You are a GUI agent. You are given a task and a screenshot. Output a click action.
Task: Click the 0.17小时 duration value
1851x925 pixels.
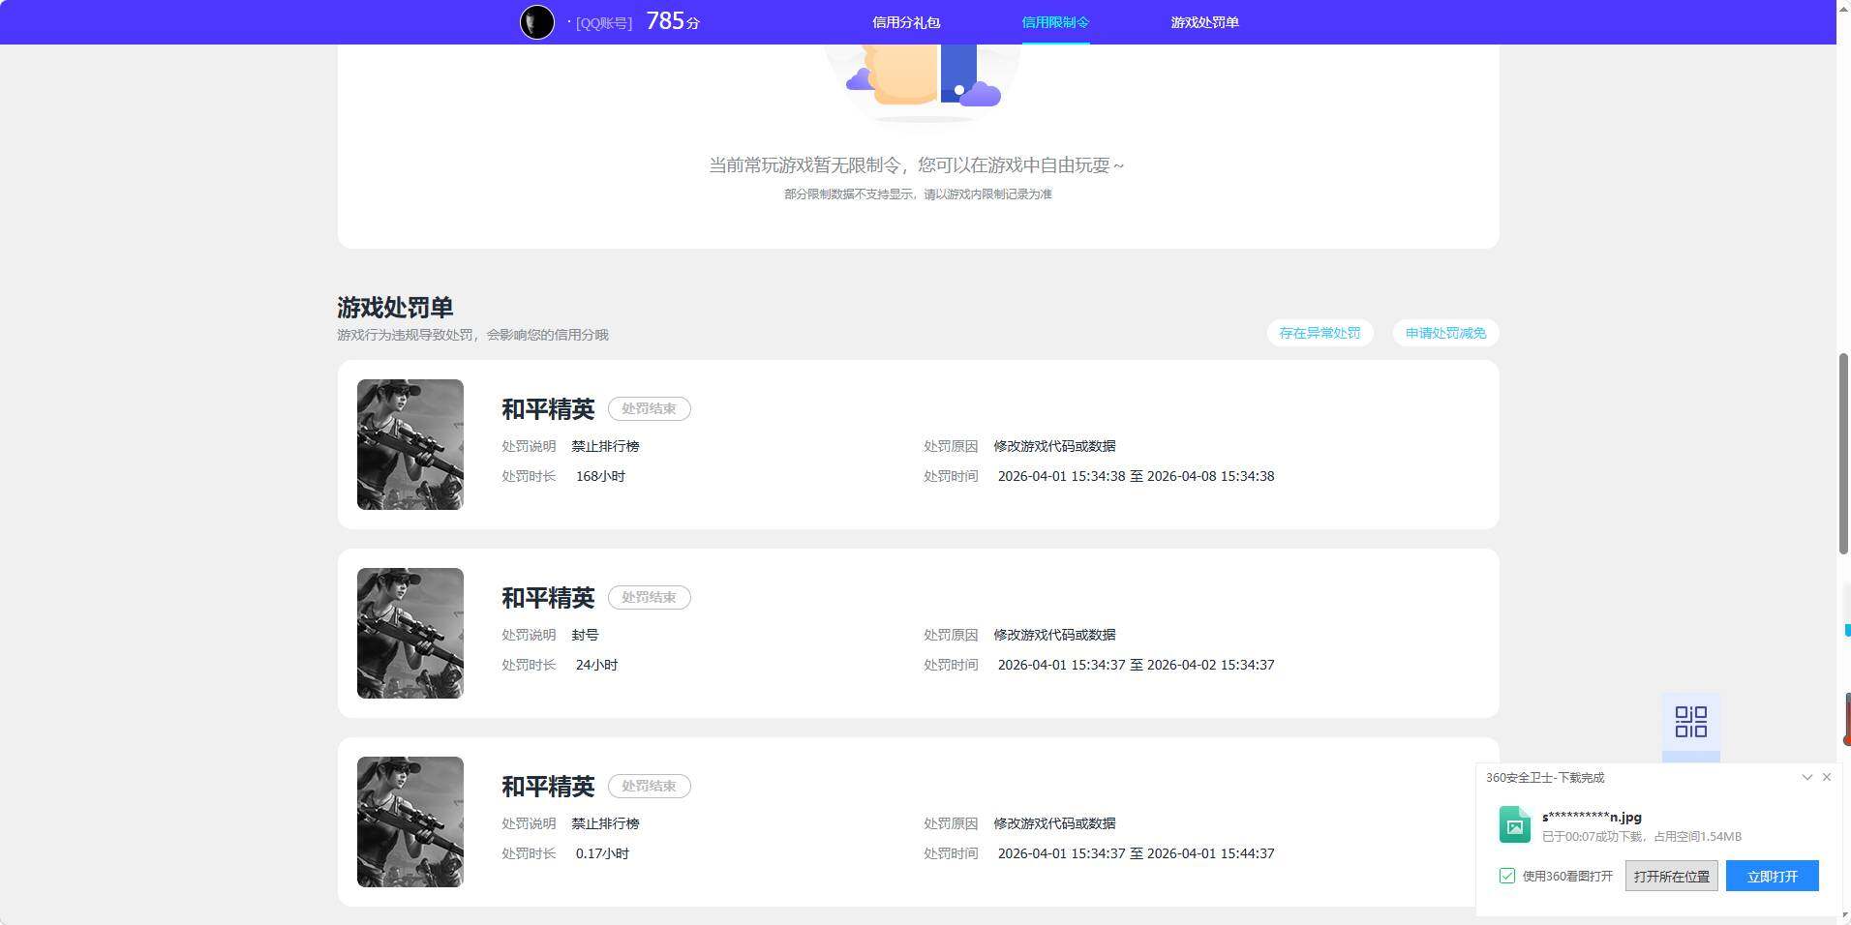602,853
